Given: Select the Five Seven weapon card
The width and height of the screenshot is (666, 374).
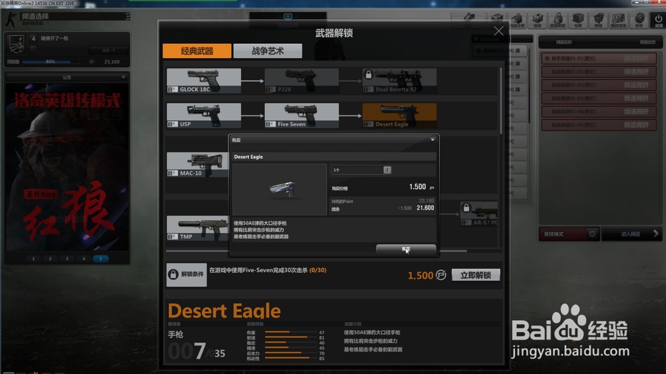Looking at the screenshot, I should pos(302,116).
